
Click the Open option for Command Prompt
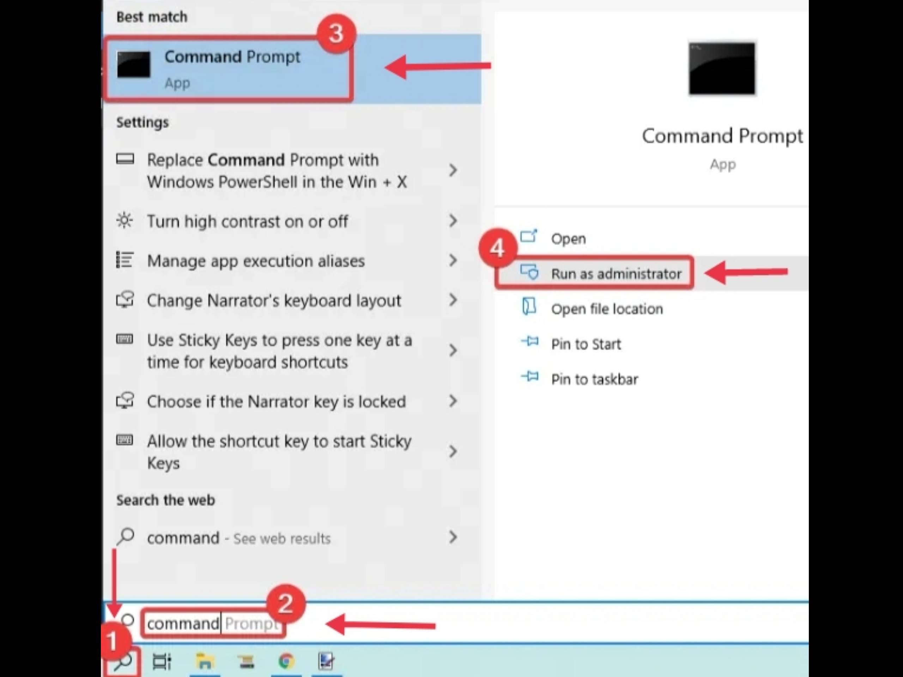click(x=568, y=238)
